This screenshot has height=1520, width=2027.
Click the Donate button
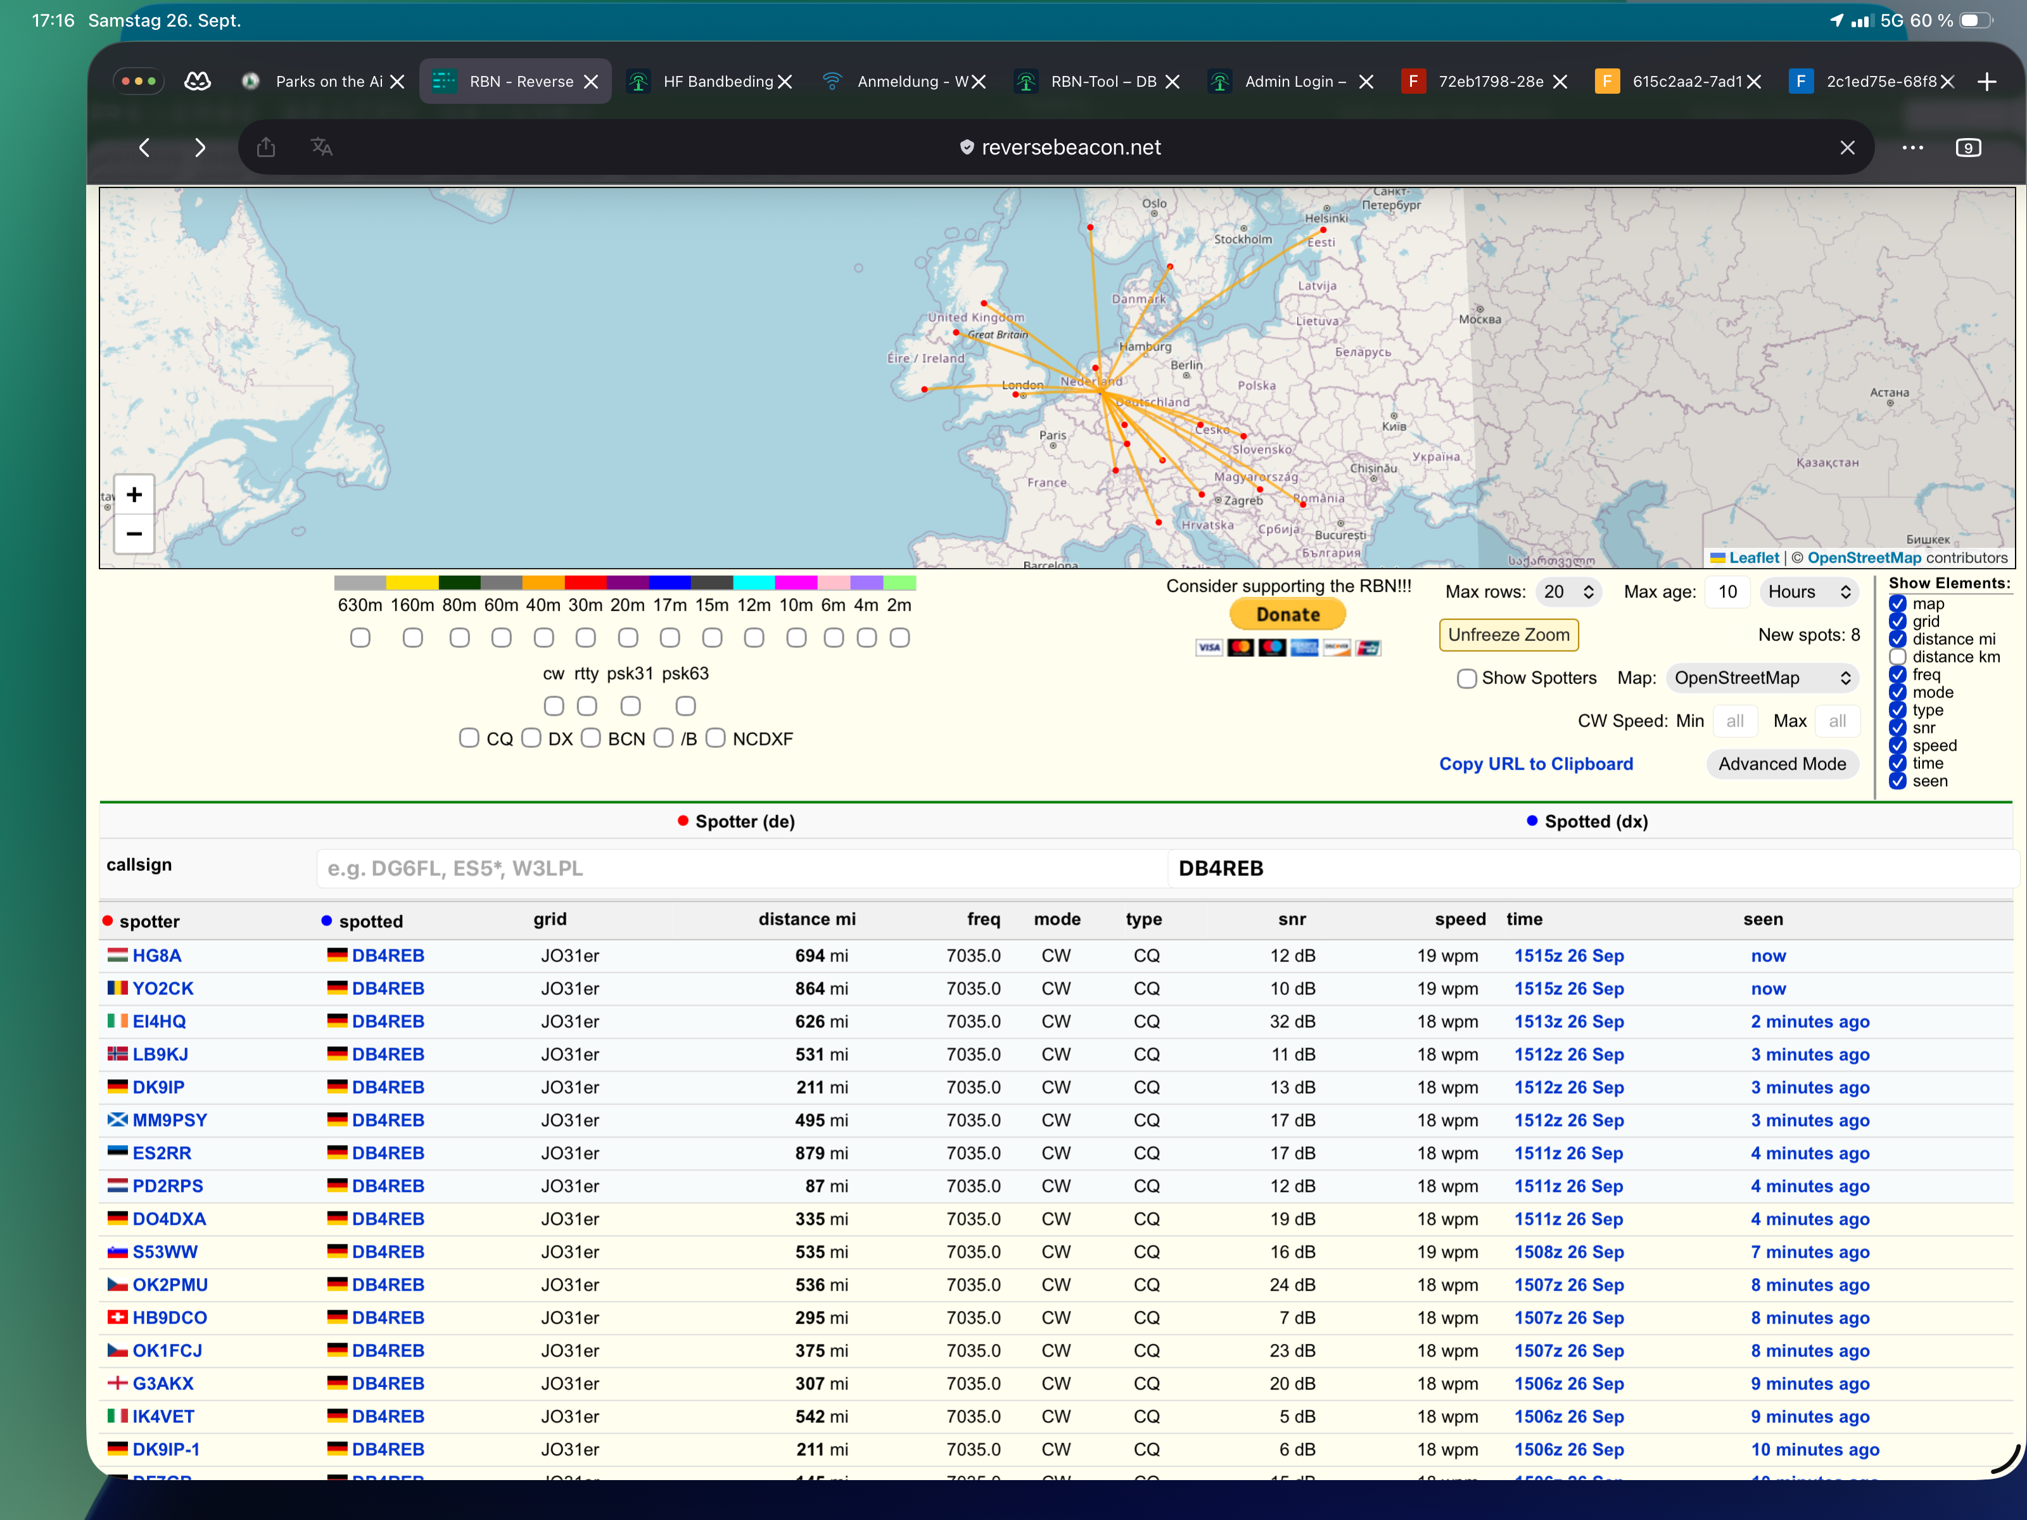coord(1288,615)
